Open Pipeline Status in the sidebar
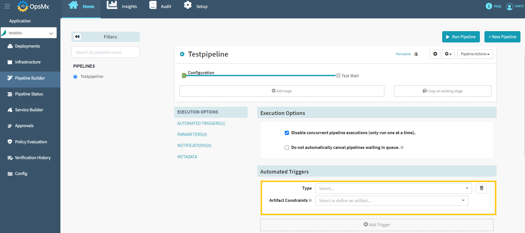This screenshot has height=233, width=525. [29, 94]
